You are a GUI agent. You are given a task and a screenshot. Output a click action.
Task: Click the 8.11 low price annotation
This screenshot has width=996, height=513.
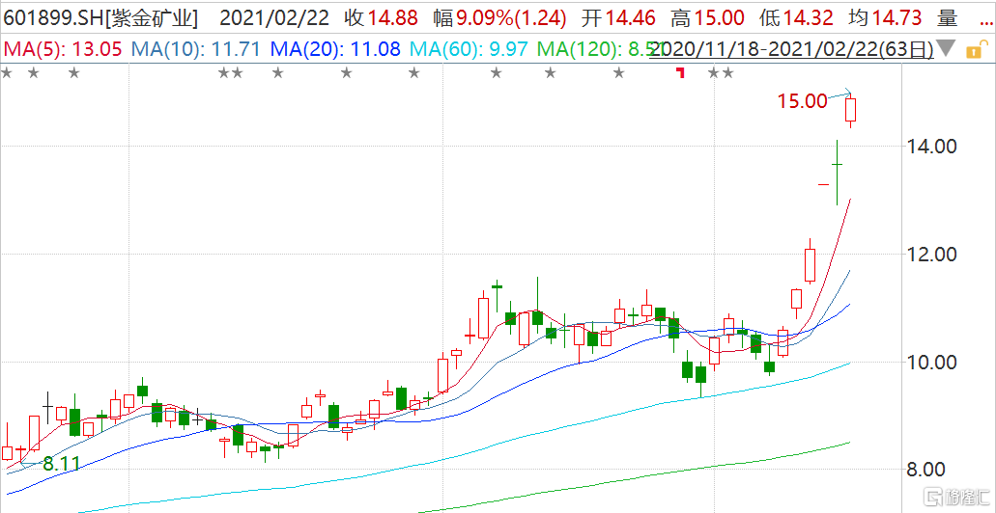coord(61,464)
